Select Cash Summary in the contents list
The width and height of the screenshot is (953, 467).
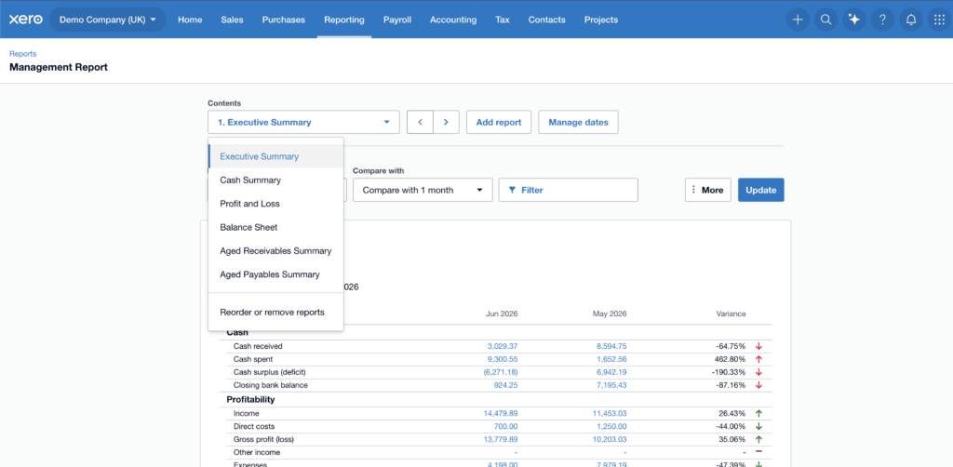coord(275,180)
